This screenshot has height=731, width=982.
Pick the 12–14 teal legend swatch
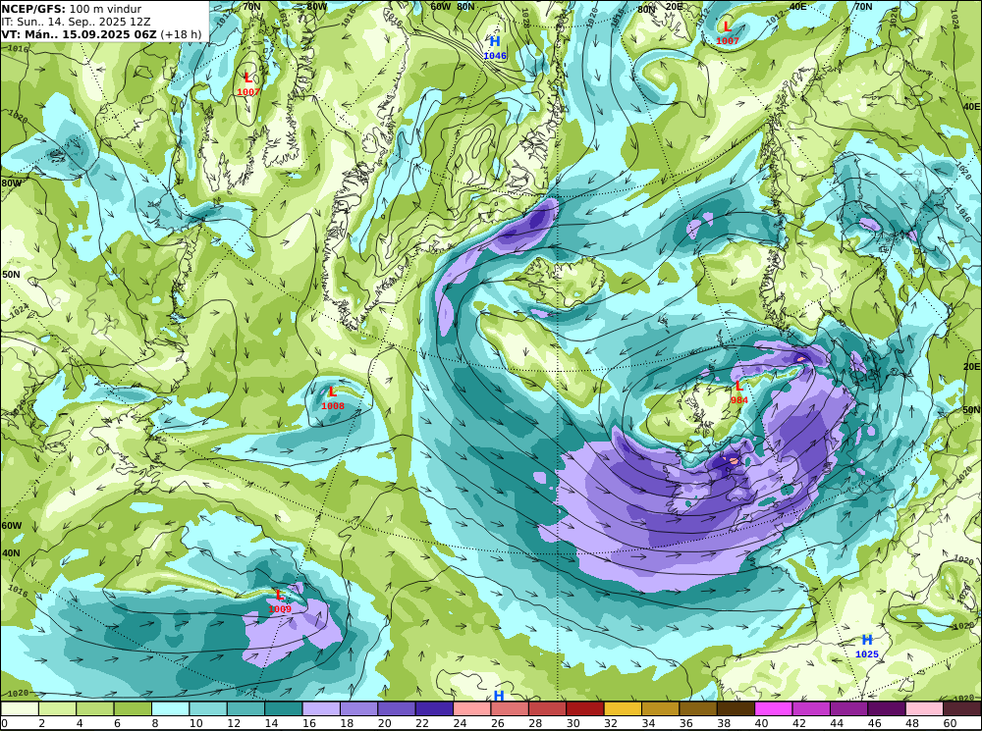[x=245, y=708]
